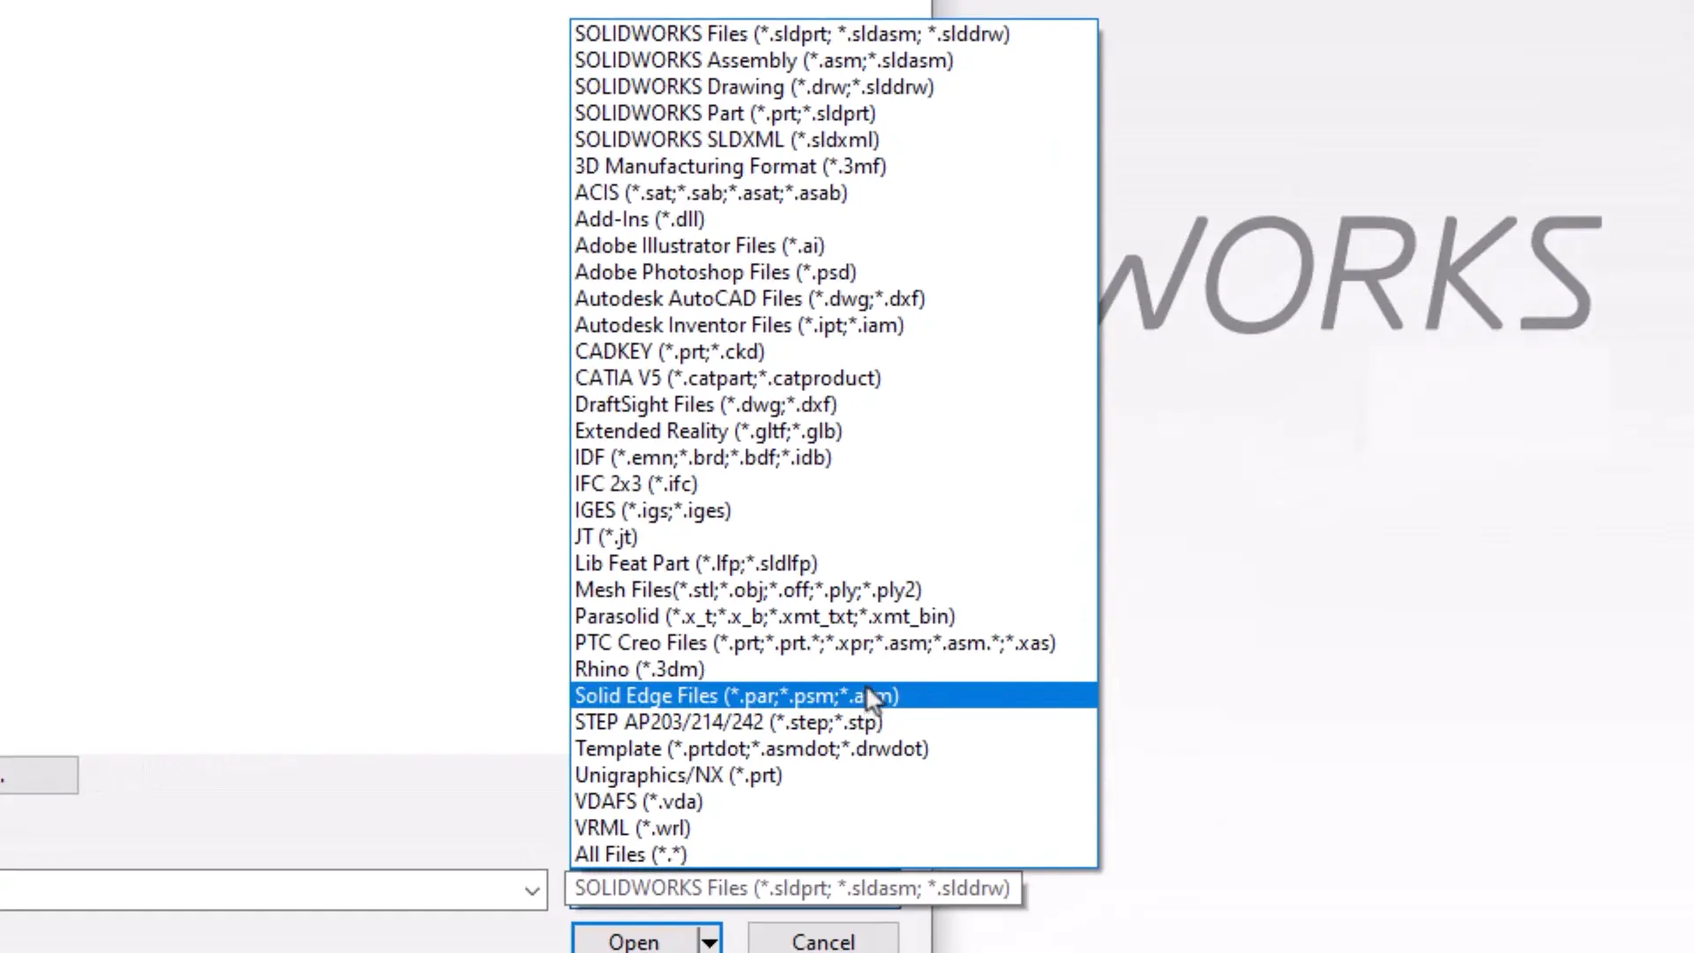
Task: Pick PTC Creo Files option
Action: (x=814, y=642)
